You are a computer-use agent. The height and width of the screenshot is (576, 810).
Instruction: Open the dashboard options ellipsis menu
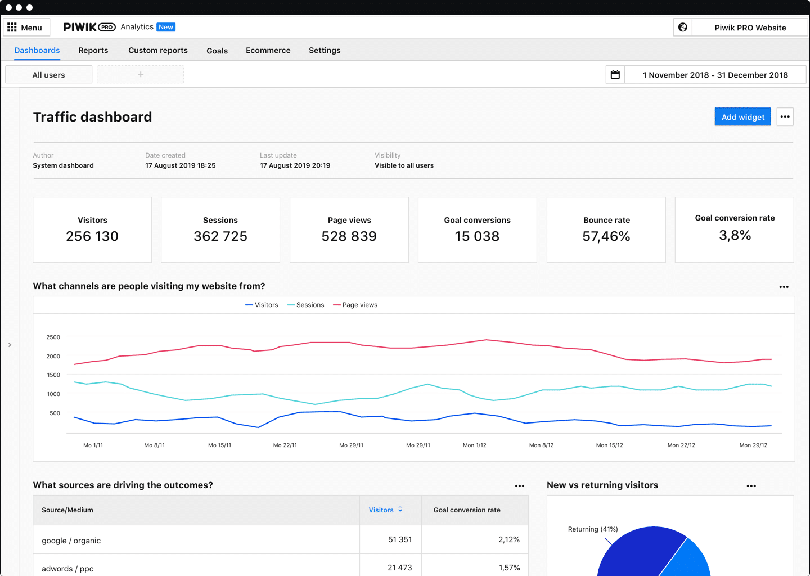click(785, 116)
